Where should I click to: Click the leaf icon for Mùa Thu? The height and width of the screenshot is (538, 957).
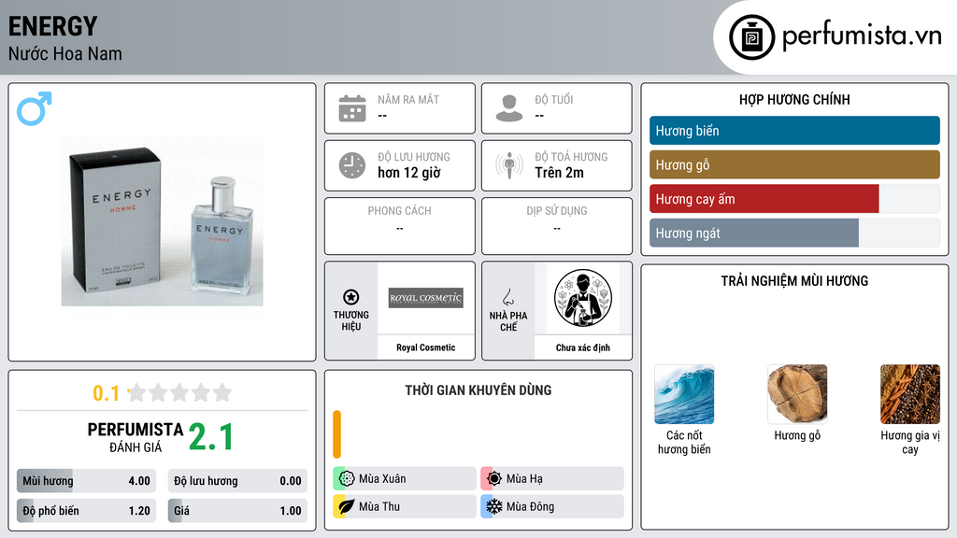pos(347,506)
